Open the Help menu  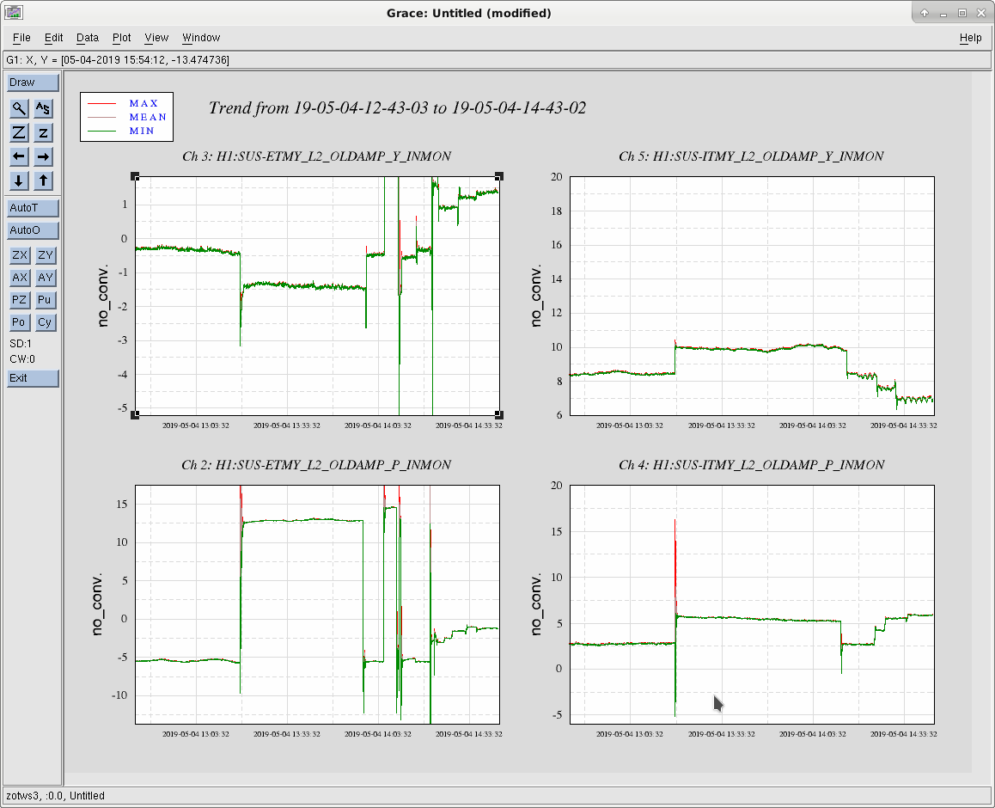coord(970,38)
